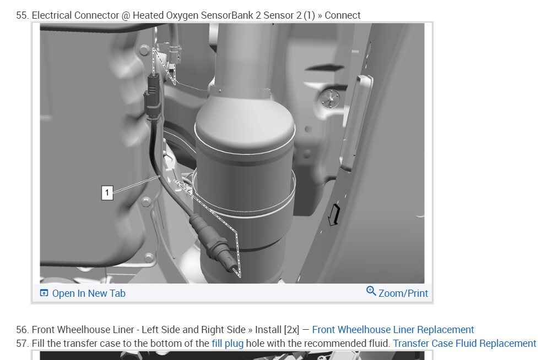552x360 pixels.
Task: Open Front Wheelhouse Liner Replacement link
Action: [x=393, y=329]
